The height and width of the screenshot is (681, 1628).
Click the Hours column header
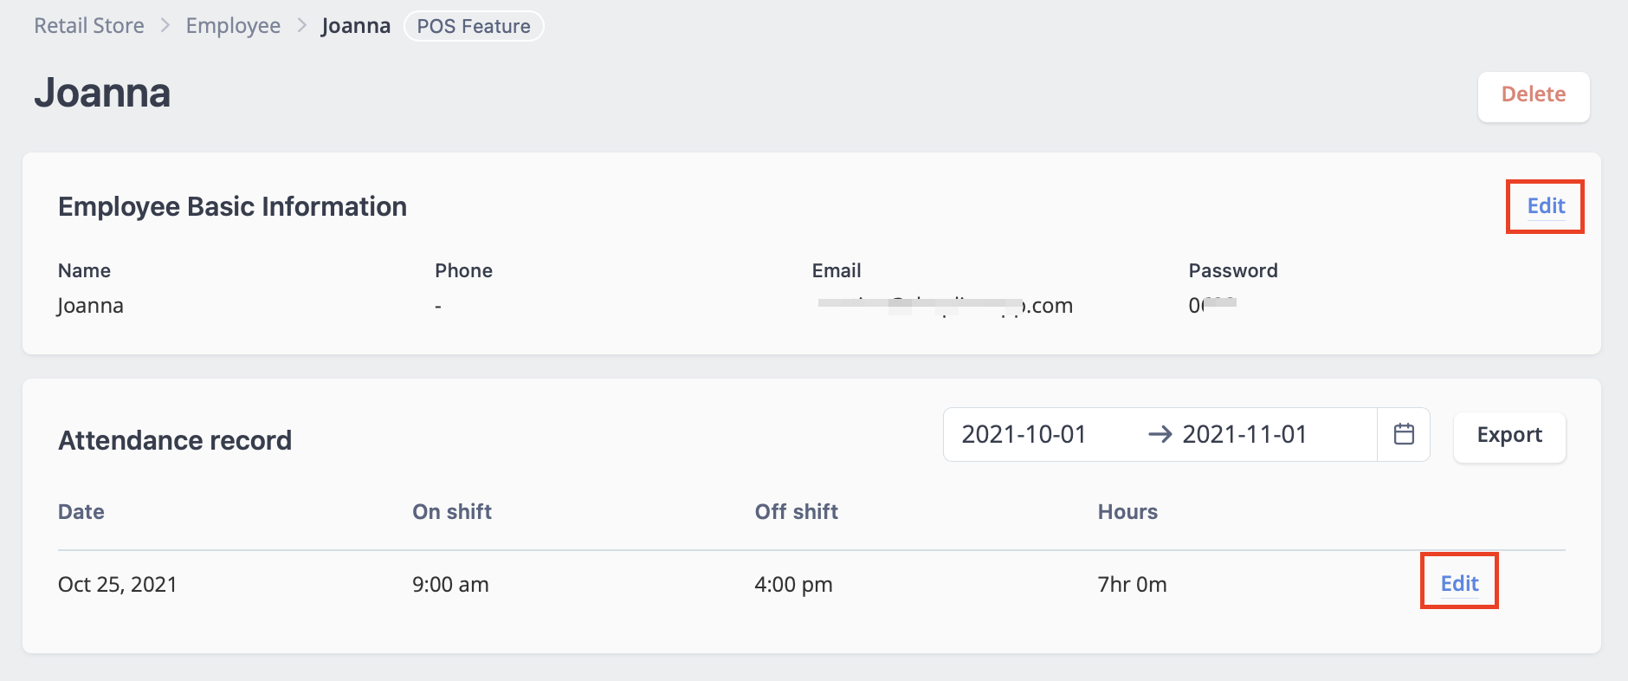click(x=1127, y=512)
